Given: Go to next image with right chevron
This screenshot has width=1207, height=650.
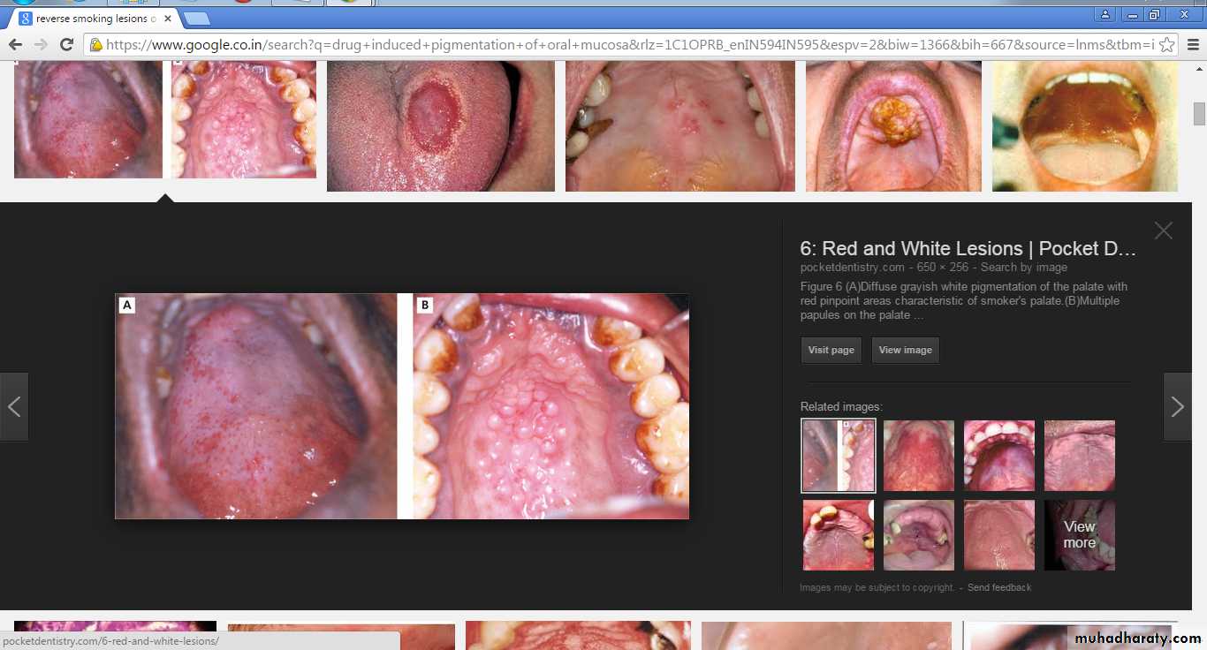Looking at the screenshot, I should (x=1177, y=406).
